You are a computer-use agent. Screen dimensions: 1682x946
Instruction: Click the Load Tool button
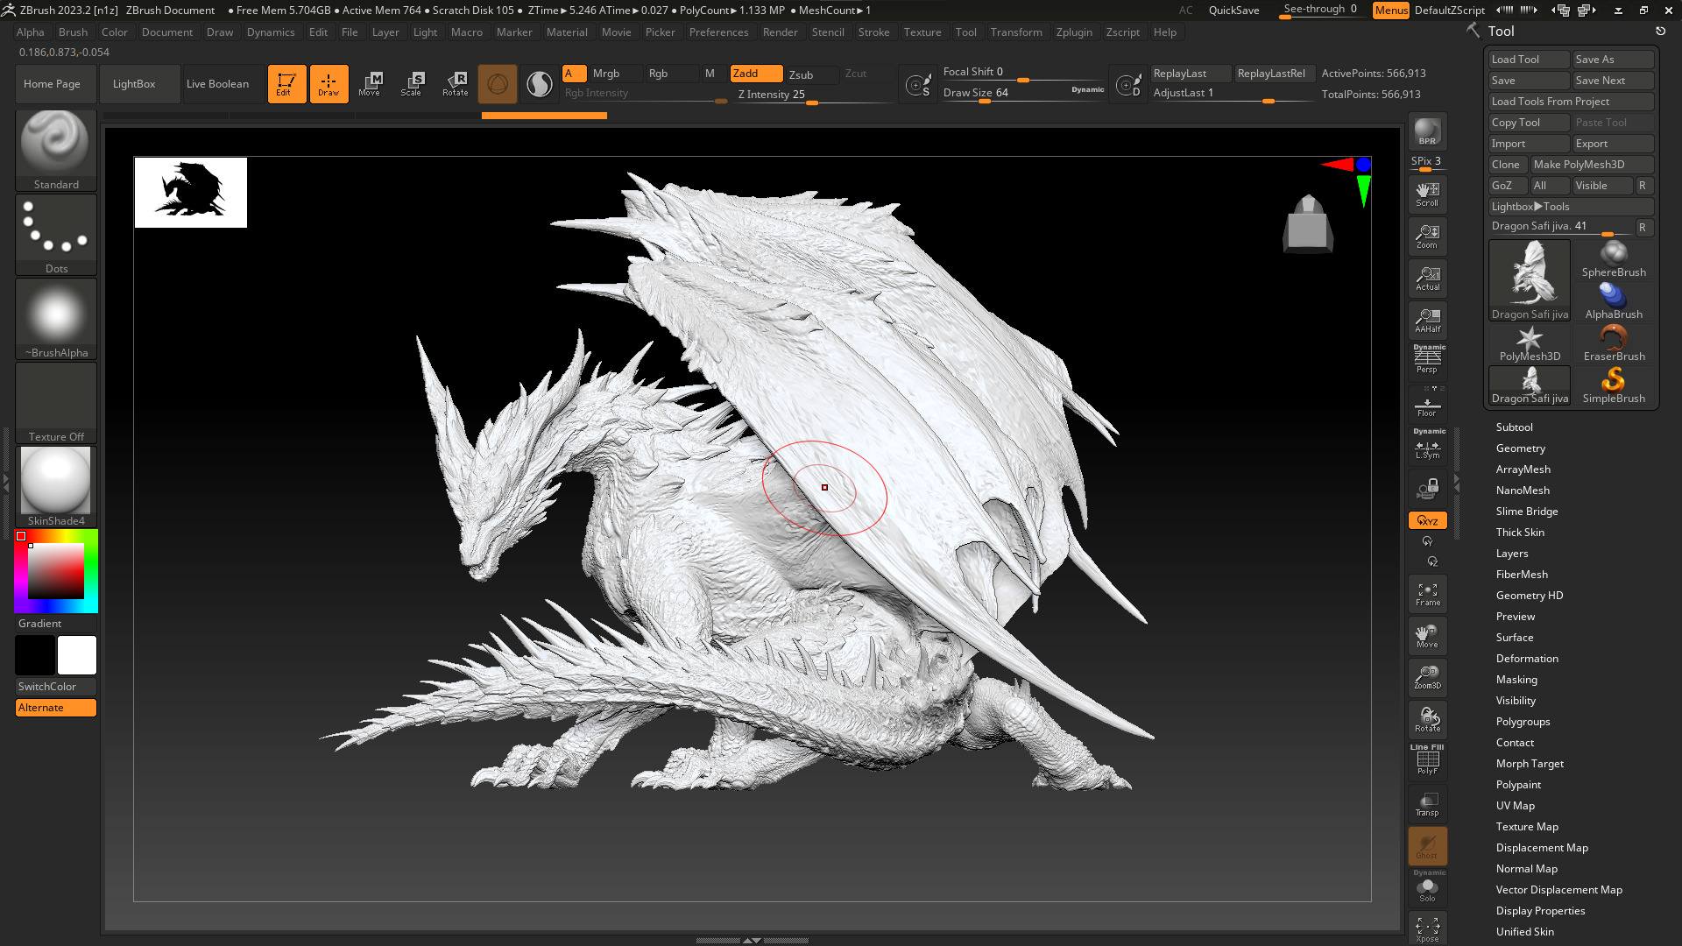coord(1530,60)
